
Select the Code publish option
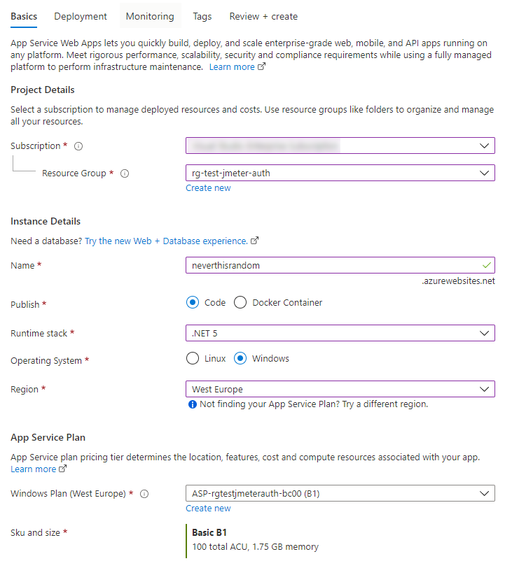point(193,302)
